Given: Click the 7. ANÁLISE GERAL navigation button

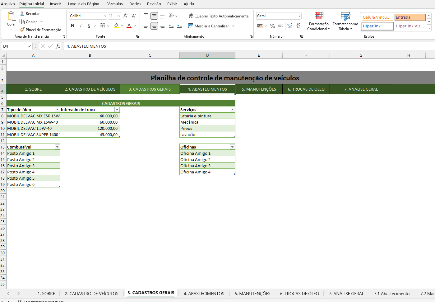Looking at the screenshot, I should click(x=361, y=89).
